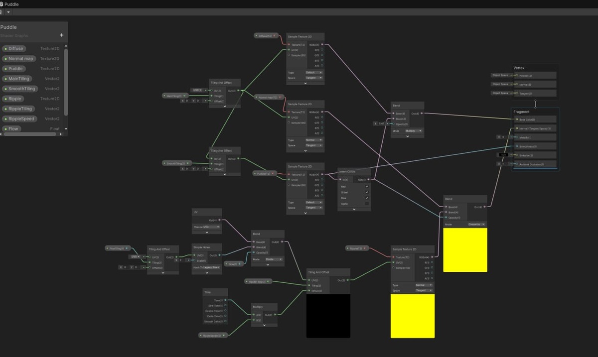Select the Fragment context block title
The height and width of the screenshot is (357, 598).
click(x=521, y=112)
